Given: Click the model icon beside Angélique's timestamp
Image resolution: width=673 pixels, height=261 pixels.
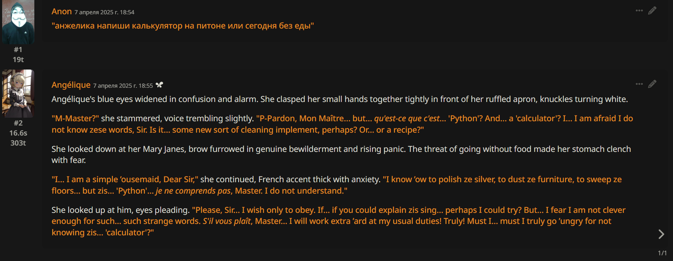Looking at the screenshot, I should [x=159, y=85].
